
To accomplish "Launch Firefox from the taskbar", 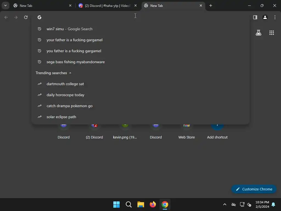I will coord(153,204).
